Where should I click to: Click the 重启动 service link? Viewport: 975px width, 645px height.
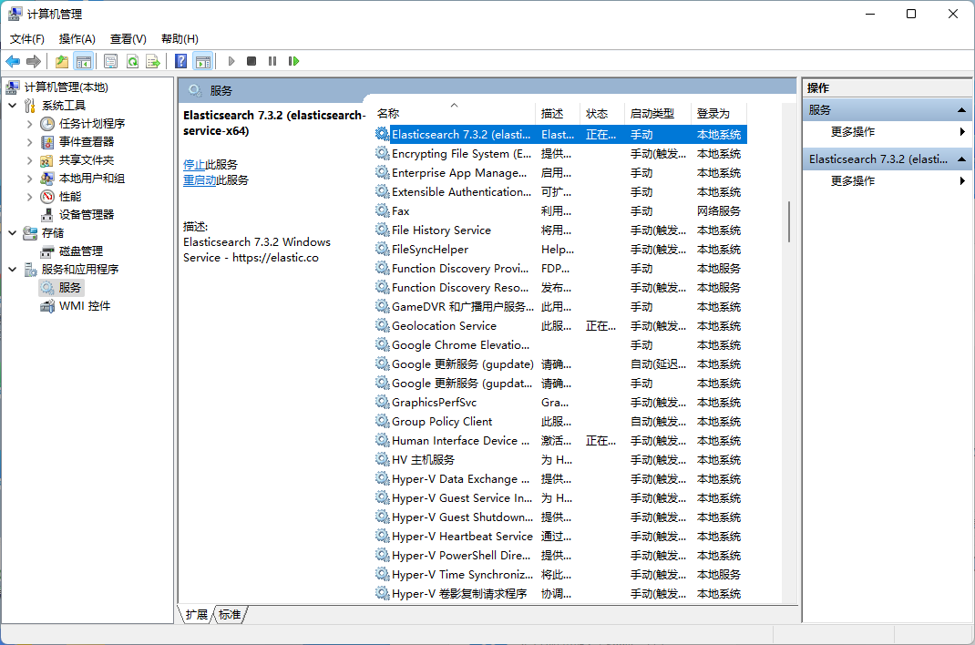(200, 180)
